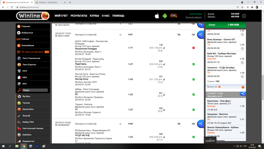Open Баскетбол sport in sidebar
264x149 pixels.
tap(33, 109)
